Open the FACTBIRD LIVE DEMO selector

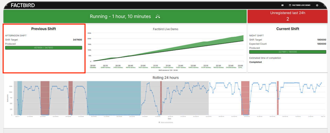pyautogui.click(x=300, y=5)
